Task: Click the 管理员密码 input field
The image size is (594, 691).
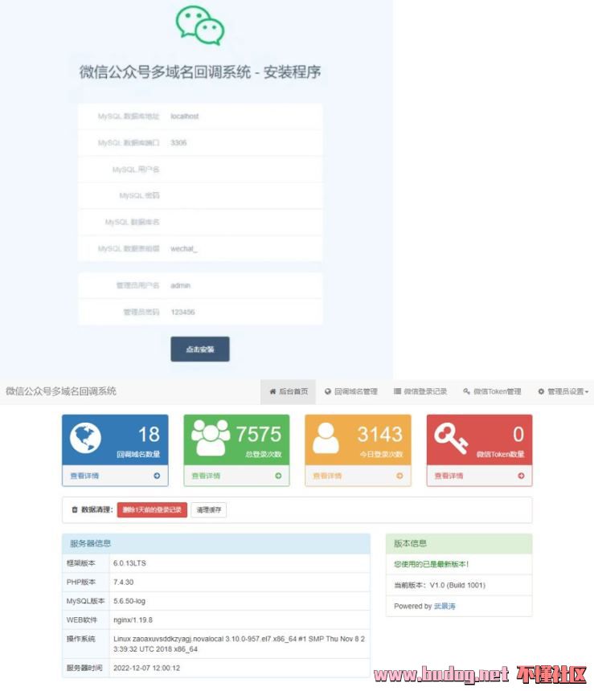Action: tap(241, 312)
